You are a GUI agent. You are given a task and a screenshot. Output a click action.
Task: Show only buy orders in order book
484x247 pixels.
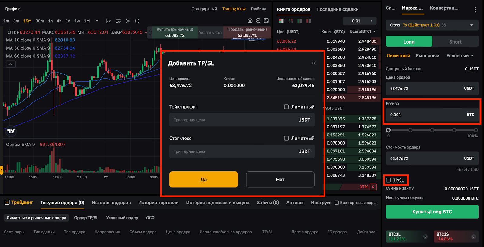(x=299, y=21)
